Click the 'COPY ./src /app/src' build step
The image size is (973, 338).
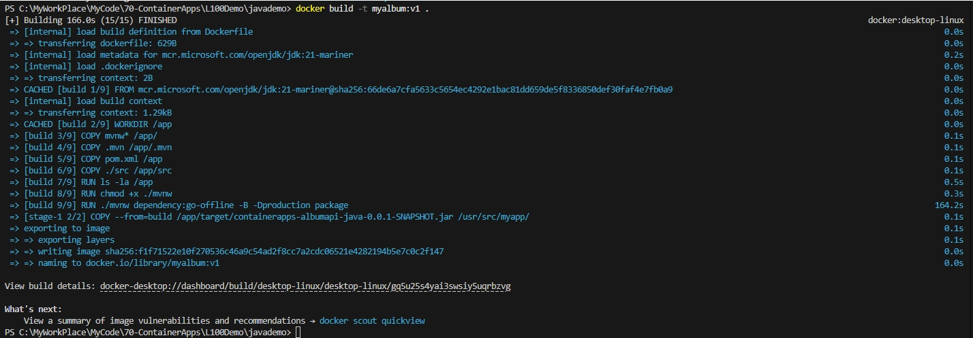point(95,171)
